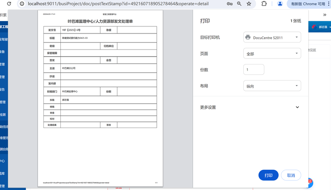Open the Chrome profile avatar
This screenshot has width=331, height=190.
[x=280, y=4]
